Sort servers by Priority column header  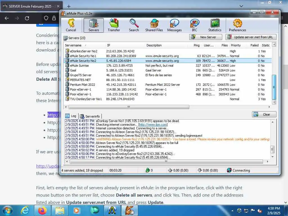pyautogui.click(x=236, y=45)
